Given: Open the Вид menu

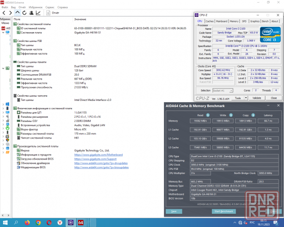Looking at the screenshot, I should (13, 7).
